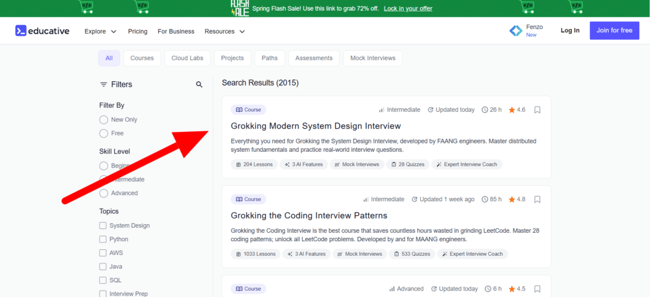
Task: Check the Interview Prep topic
Action: pos(103,294)
